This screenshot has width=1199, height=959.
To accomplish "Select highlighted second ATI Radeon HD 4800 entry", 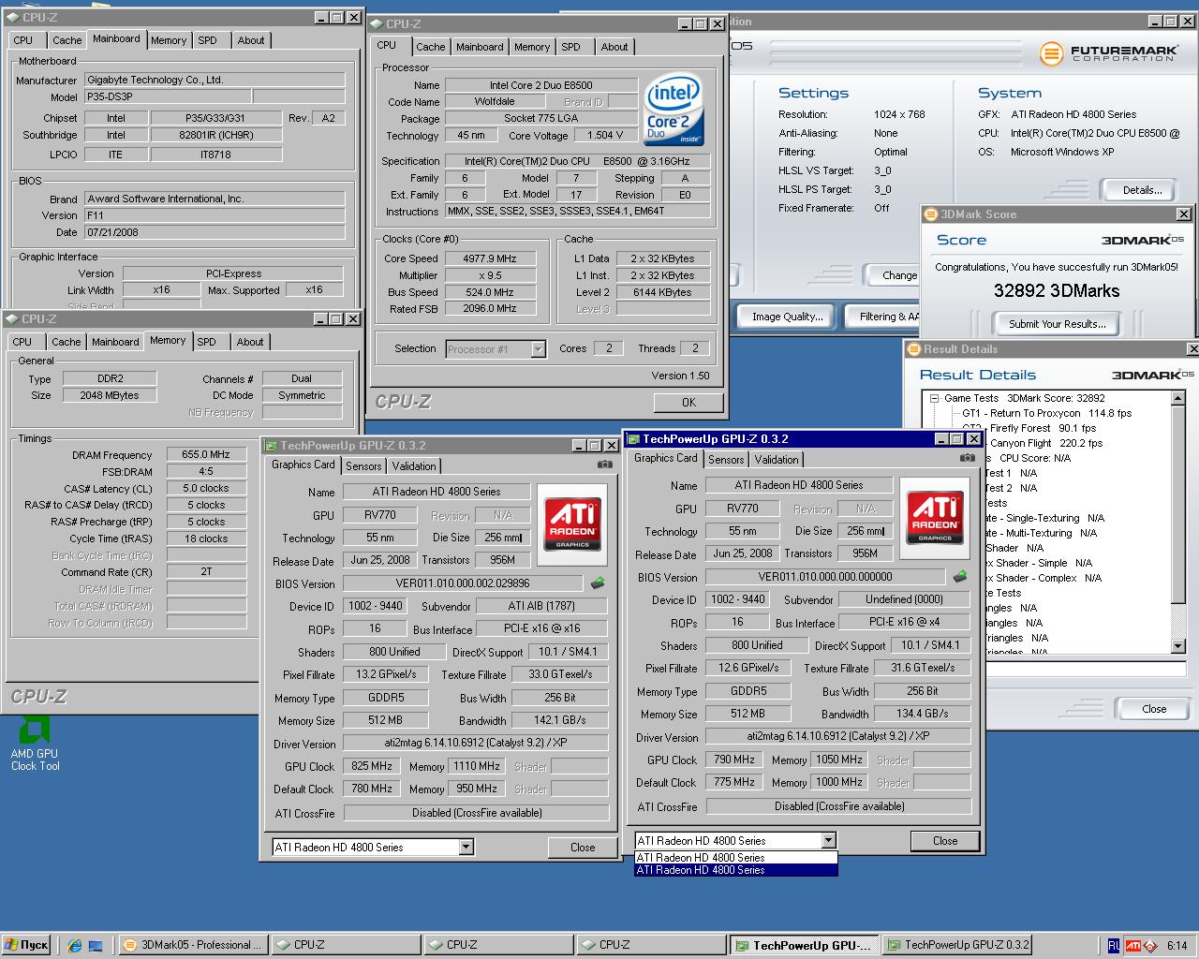I will pyautogui.click(x=735, y=870).
